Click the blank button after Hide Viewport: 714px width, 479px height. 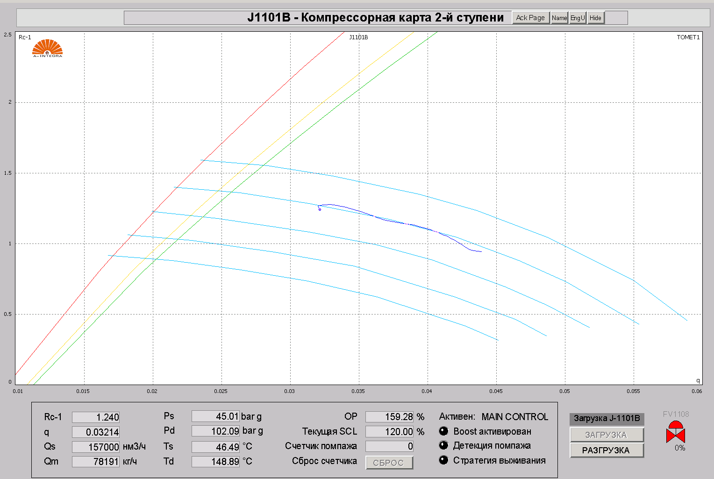[616, 18]
